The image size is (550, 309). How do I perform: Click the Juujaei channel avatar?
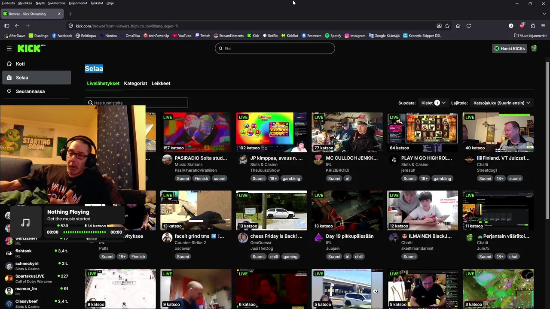click(318, 238)
